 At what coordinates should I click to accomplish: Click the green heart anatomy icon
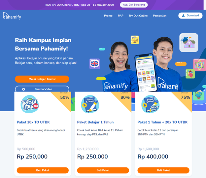[x=190, y=74]
